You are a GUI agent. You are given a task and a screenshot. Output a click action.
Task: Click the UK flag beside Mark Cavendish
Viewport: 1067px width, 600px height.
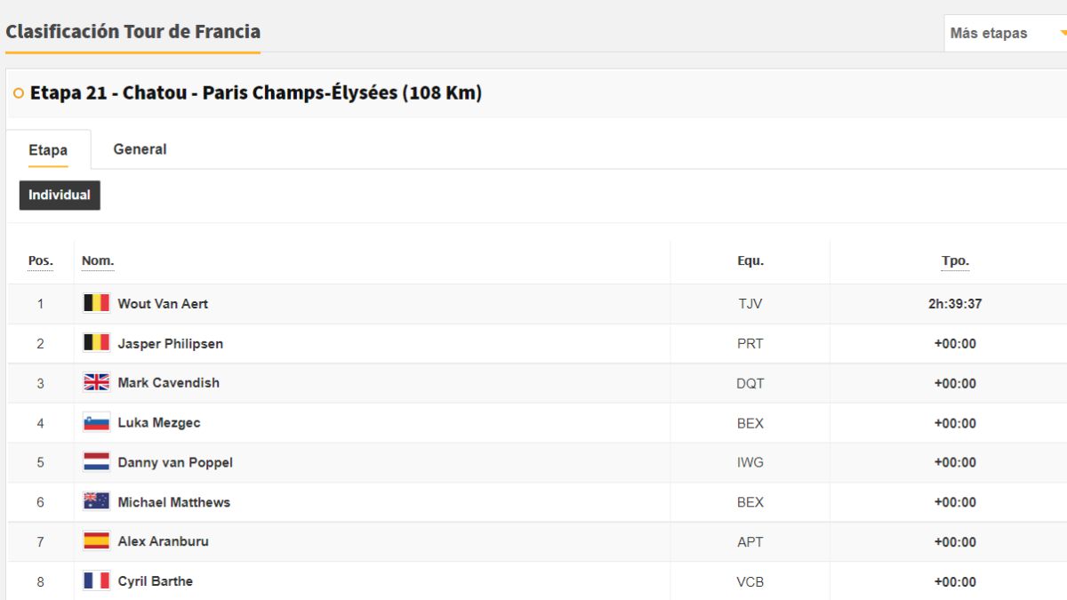[x=96, y=382]
